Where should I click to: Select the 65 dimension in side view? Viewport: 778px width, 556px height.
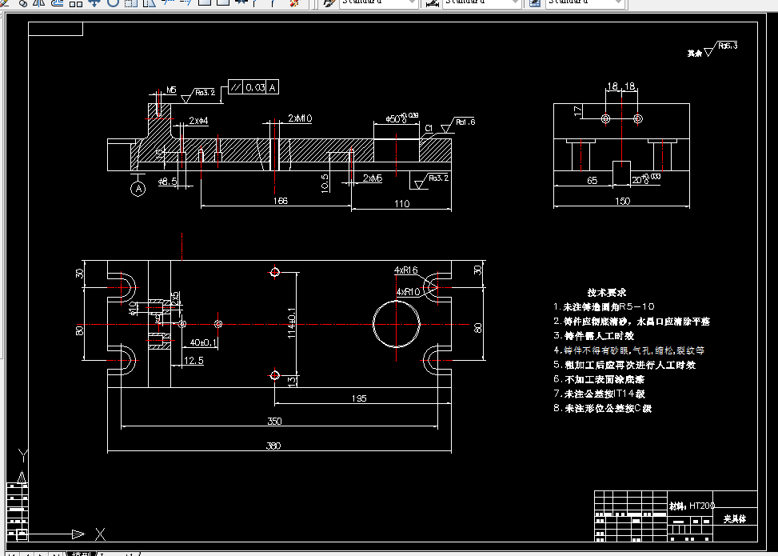point(592,180)
